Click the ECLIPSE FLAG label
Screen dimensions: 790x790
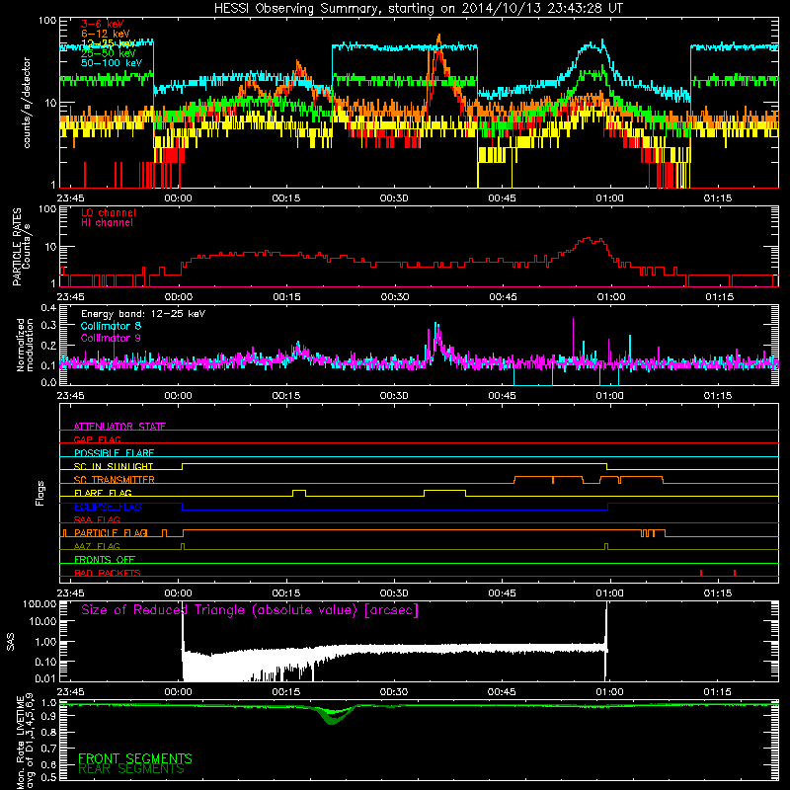click(x=108, y=507)
